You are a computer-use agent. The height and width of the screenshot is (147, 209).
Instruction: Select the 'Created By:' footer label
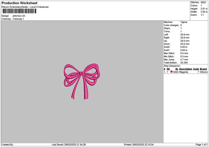coord(7,145)
